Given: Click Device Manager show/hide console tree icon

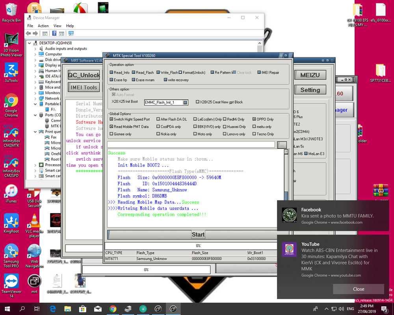Looking at the screenshot, I should coord(45,33).
